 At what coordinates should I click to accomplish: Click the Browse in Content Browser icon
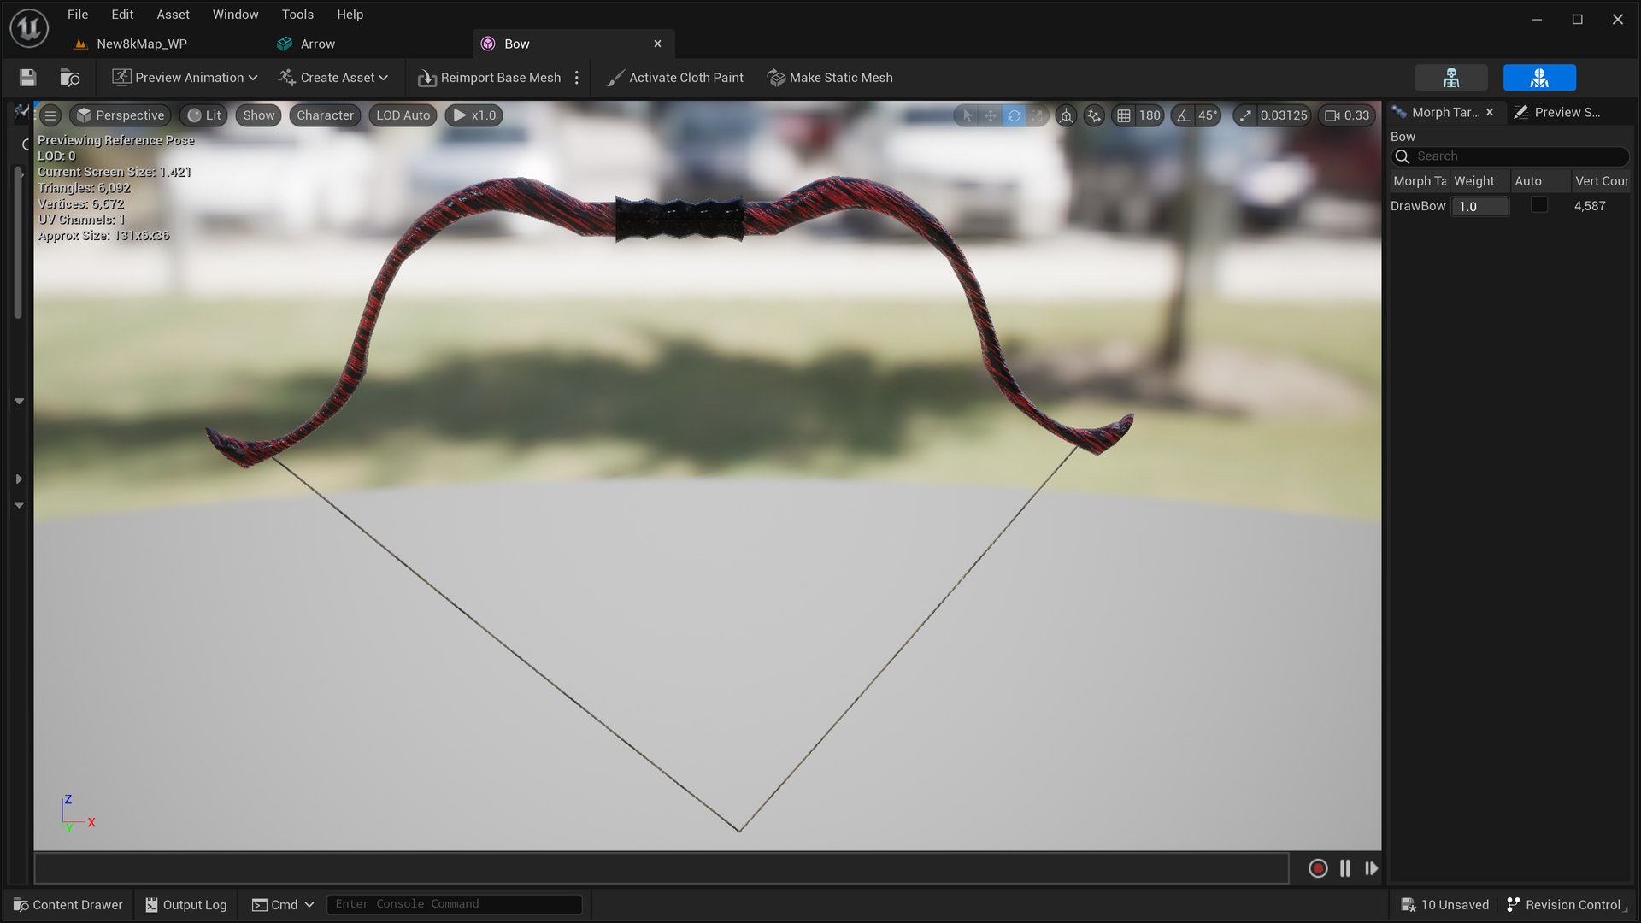[69, 78]
